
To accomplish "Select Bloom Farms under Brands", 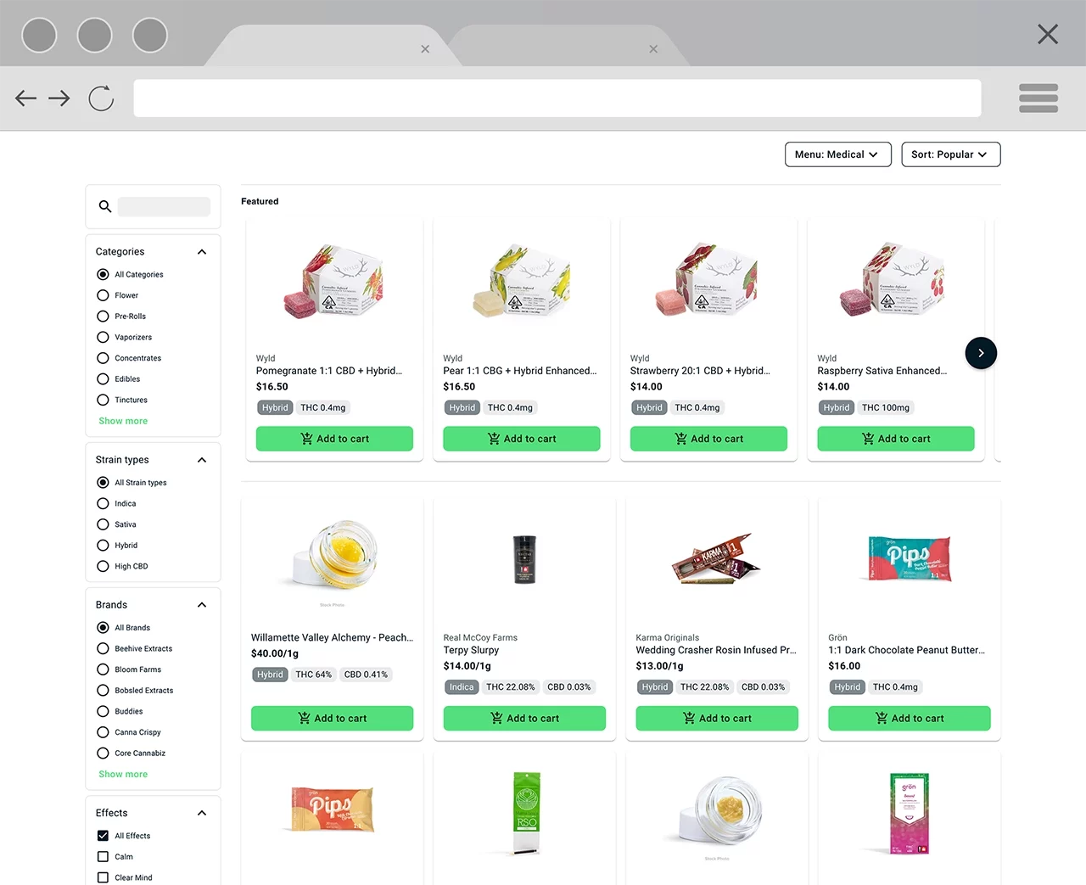I will [x=102, y=669].
